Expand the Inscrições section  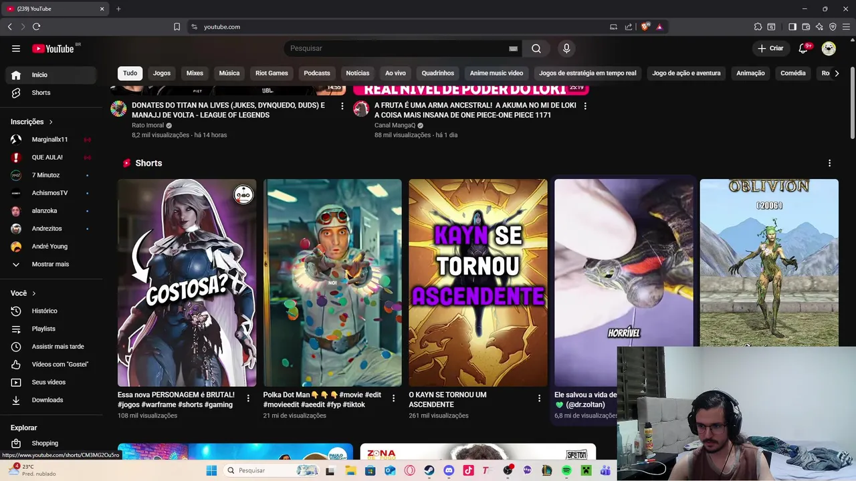coord(31,122)
